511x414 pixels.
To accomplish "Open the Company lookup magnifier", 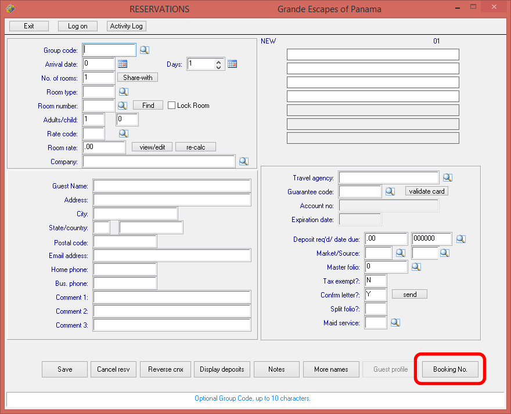I will pos(244,161).
